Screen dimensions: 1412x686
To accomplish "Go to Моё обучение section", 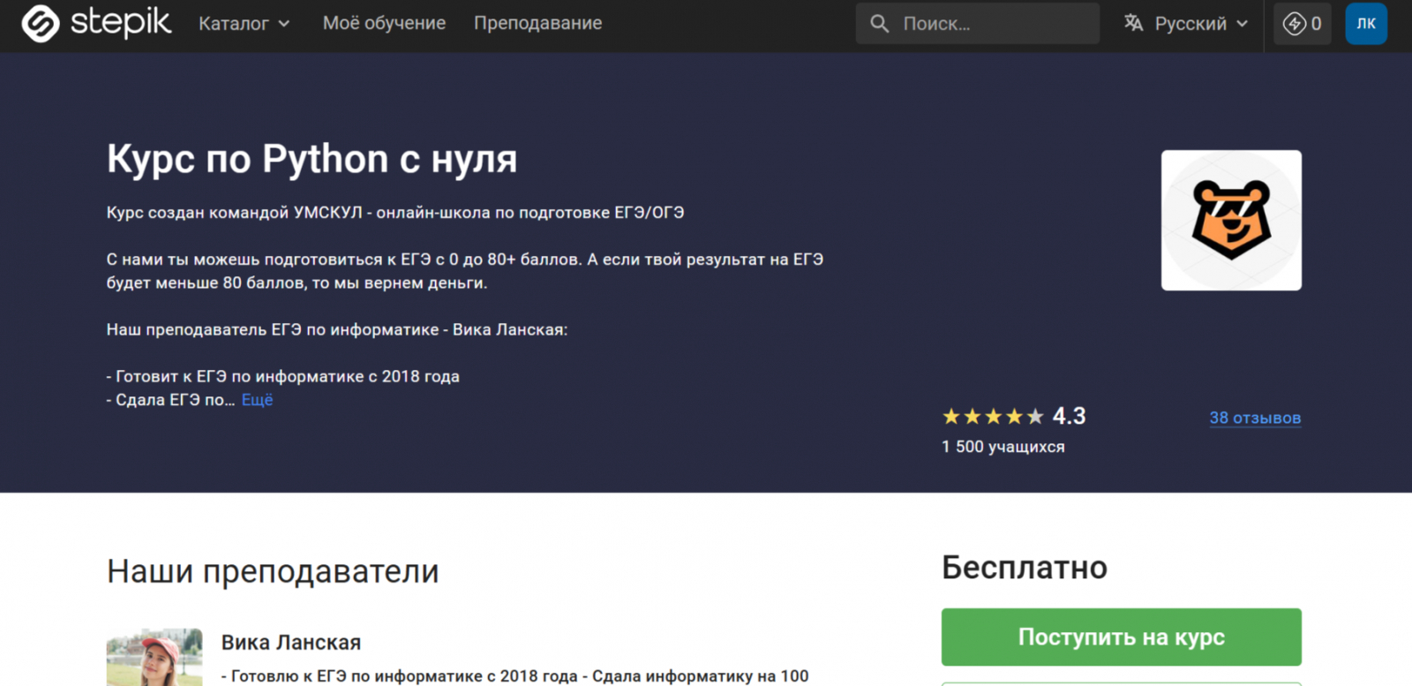I will [x=384, y=24].
